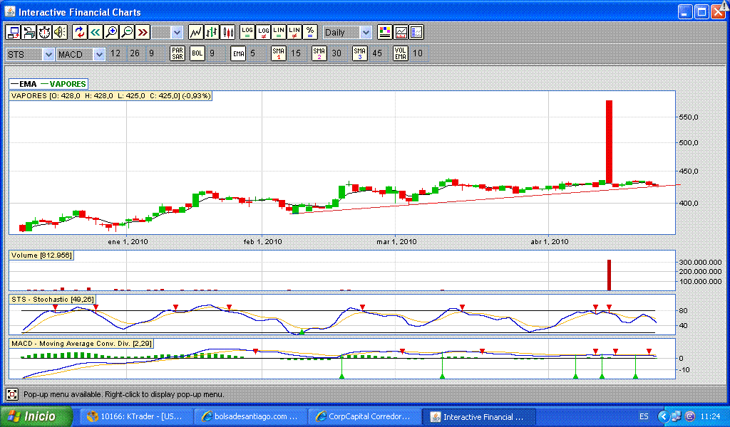Click the EMA legend label
Image resolution: width=730 pixels, height=427 pixels.
pyautogui.click(x=28, y=84)
